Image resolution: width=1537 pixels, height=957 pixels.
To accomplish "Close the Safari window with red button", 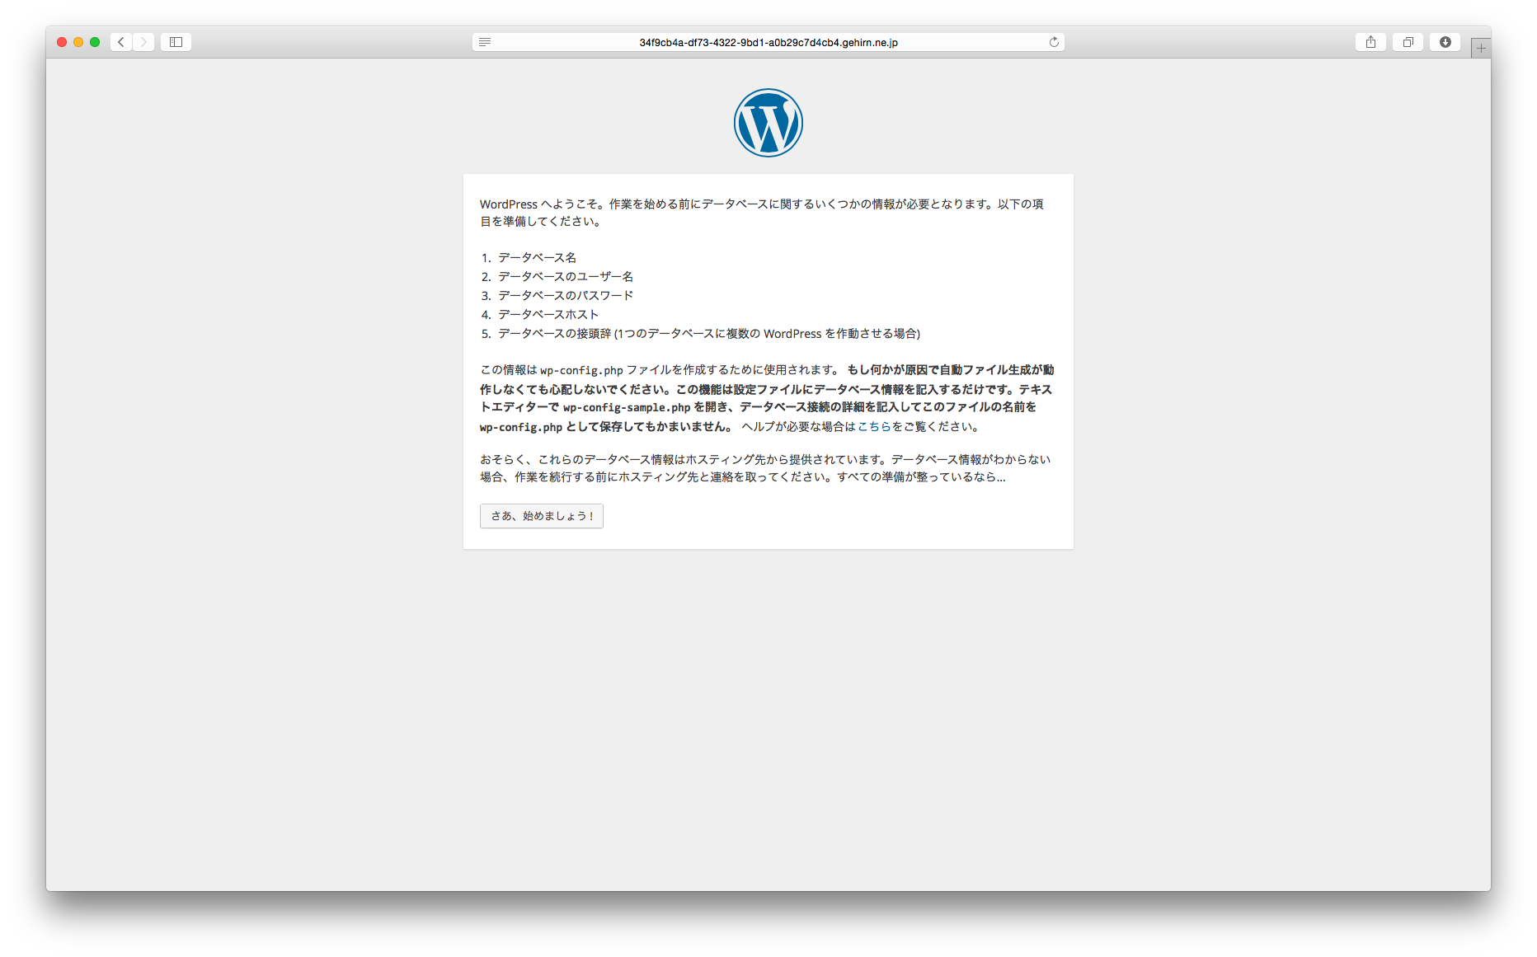I will click(62, 42).
